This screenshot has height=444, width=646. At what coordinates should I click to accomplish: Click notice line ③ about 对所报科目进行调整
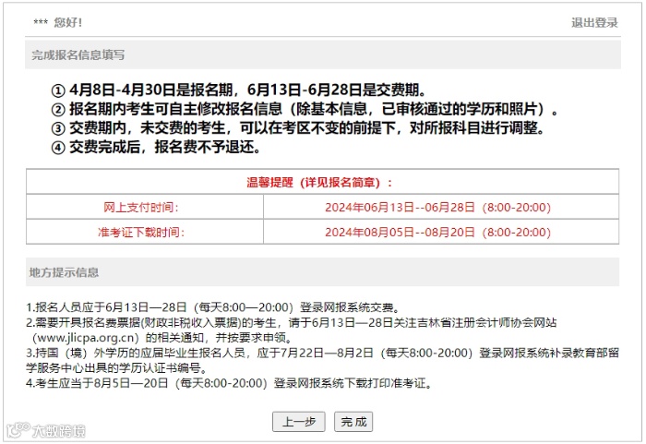[x=298, y=127]
